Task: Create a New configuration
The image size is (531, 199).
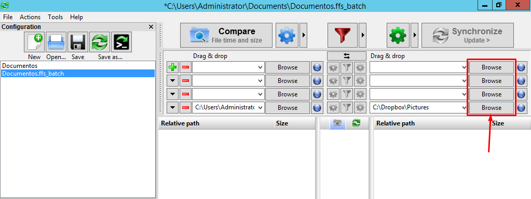Action: (34, 42)
